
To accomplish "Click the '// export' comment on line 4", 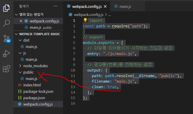I will click(93, 37).
